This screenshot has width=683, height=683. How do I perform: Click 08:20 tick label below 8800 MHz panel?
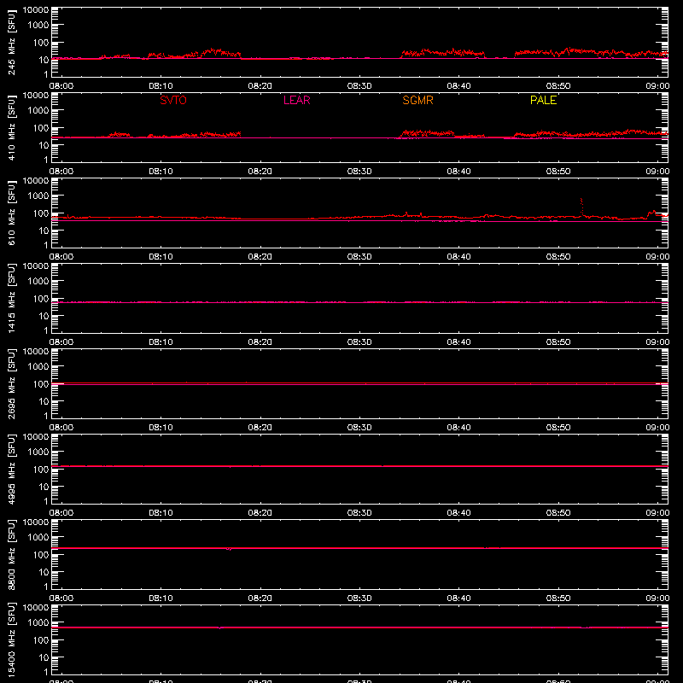tap(260, 598)
